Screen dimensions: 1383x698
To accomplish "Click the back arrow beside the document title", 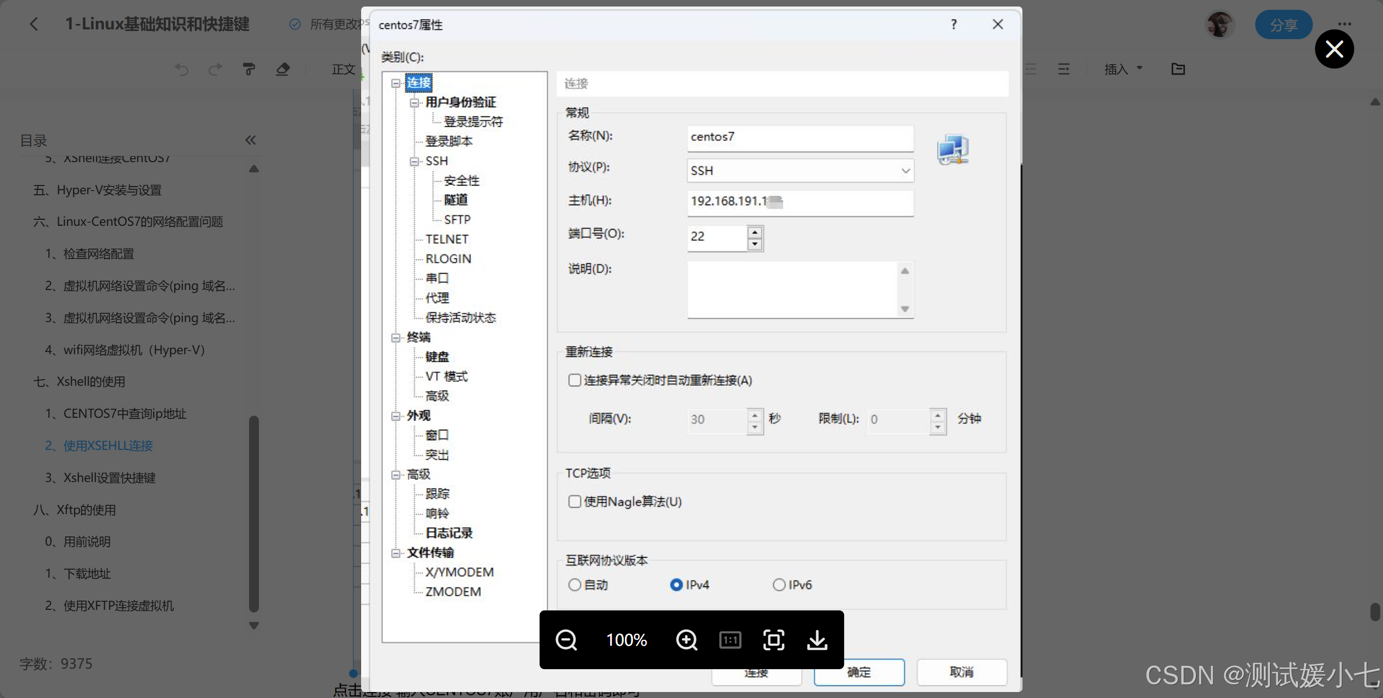I will pos(34,24).
